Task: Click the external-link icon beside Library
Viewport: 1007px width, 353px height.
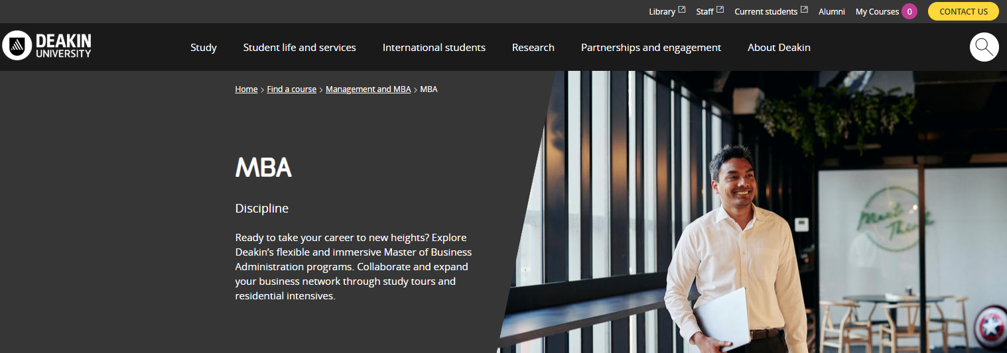Action: pyautogui.click(x=681, y=11)
